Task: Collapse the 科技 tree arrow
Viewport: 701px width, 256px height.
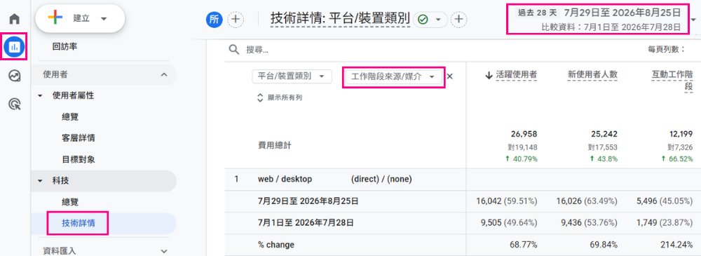Action: [x=40, y=181]
